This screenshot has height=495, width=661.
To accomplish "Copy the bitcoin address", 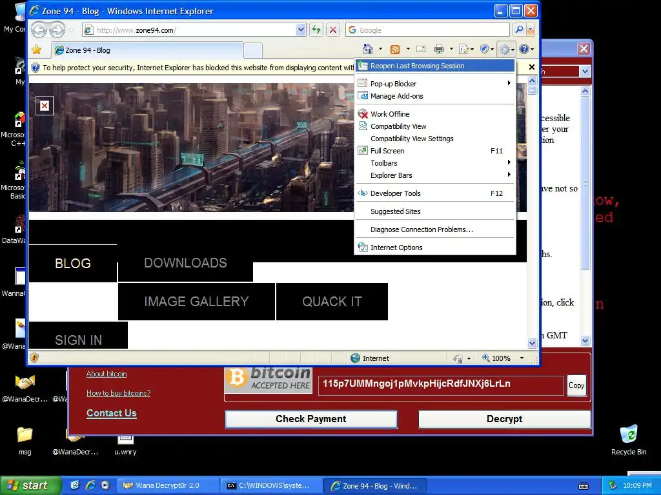I will click(x=576, y=385).
